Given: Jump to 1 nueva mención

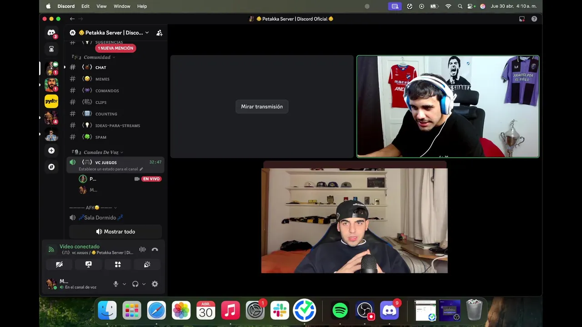Looking at the screenshot, I should (115, 48).
